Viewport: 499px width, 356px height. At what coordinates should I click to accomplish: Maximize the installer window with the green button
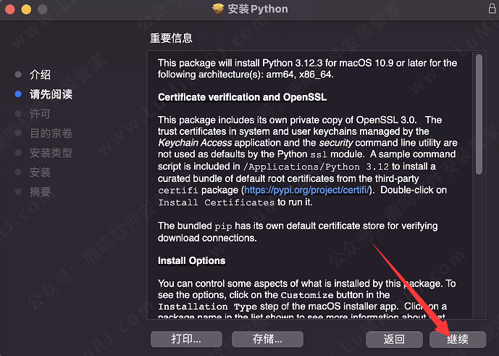tap(41, 9)
